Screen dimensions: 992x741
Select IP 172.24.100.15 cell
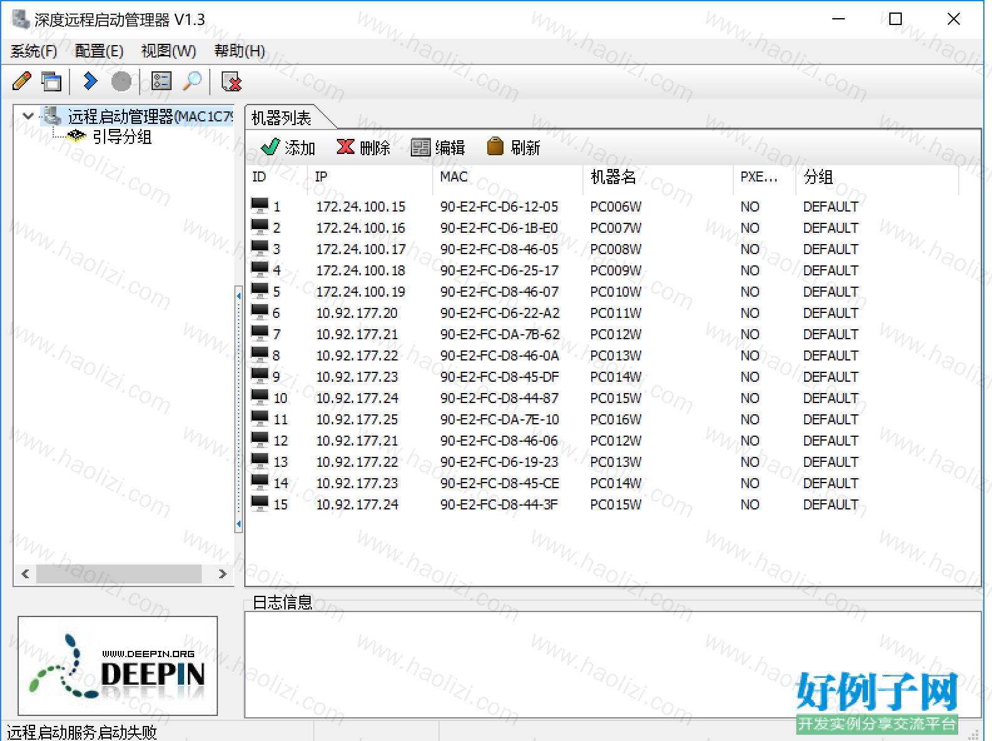pos(361,207)
